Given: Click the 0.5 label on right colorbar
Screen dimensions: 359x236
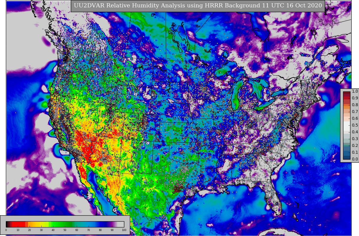Looking at the screenshot, I should 355,125.
